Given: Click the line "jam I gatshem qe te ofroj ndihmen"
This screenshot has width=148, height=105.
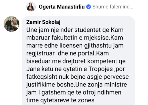Looking at the screenshot, I should tap(74, 93).
